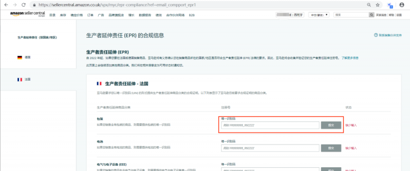The image size is (410, 171).
Task: Click the 缺少输入 status for 包装
Action: [x=351, y=126]
